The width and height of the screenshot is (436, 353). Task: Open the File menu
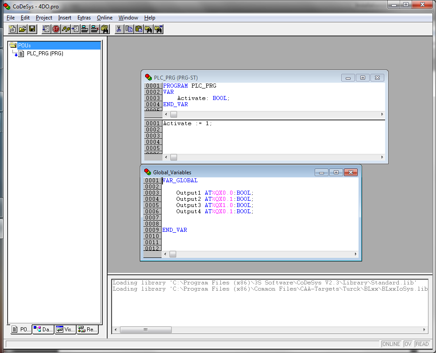coord(11,18)
